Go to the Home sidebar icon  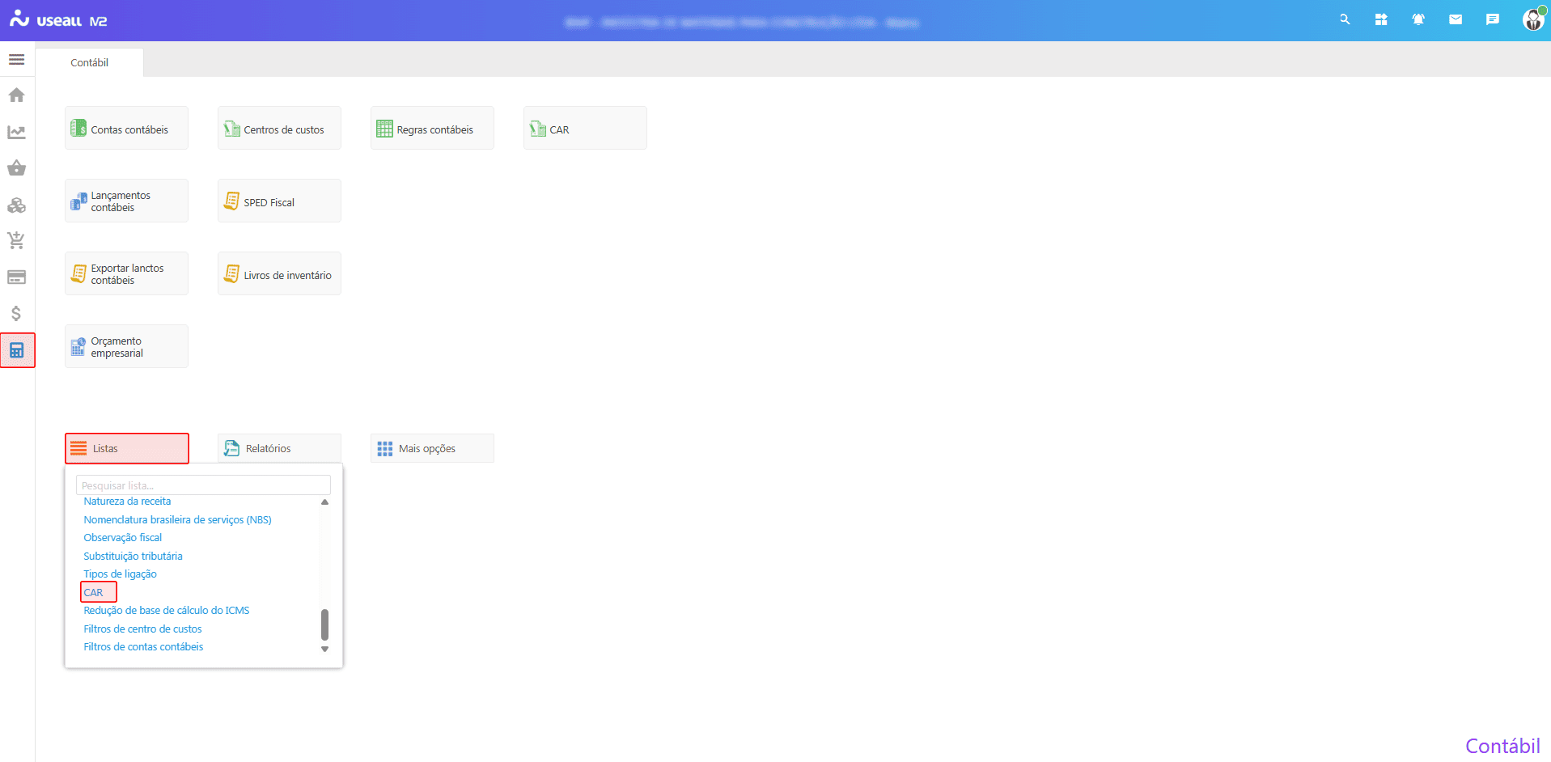[16, 95]
